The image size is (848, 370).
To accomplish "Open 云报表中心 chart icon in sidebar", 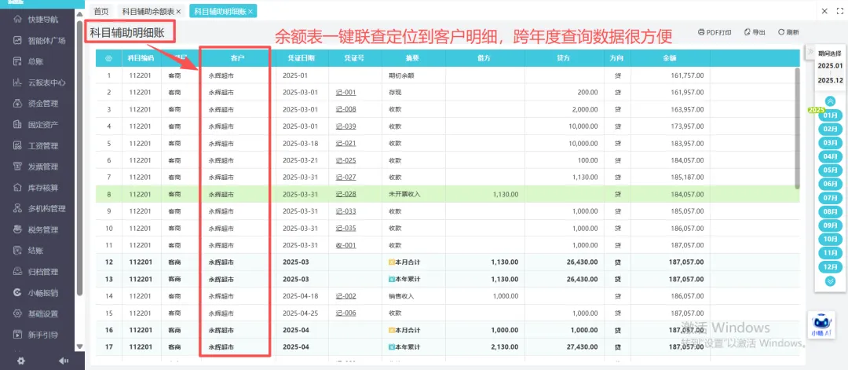I will (18, 82).
